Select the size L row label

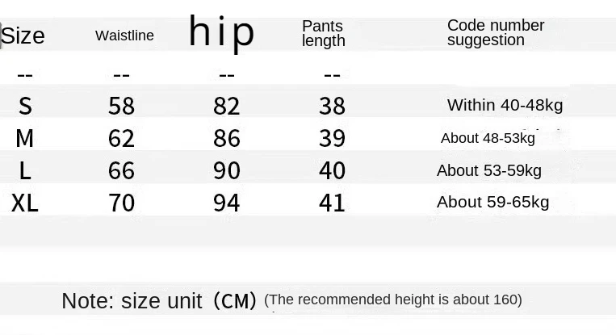click(25, 170)
